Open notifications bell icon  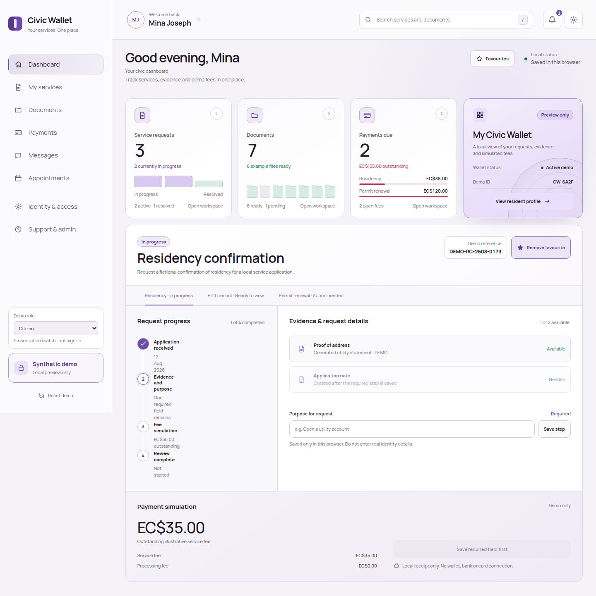point(552,20)
